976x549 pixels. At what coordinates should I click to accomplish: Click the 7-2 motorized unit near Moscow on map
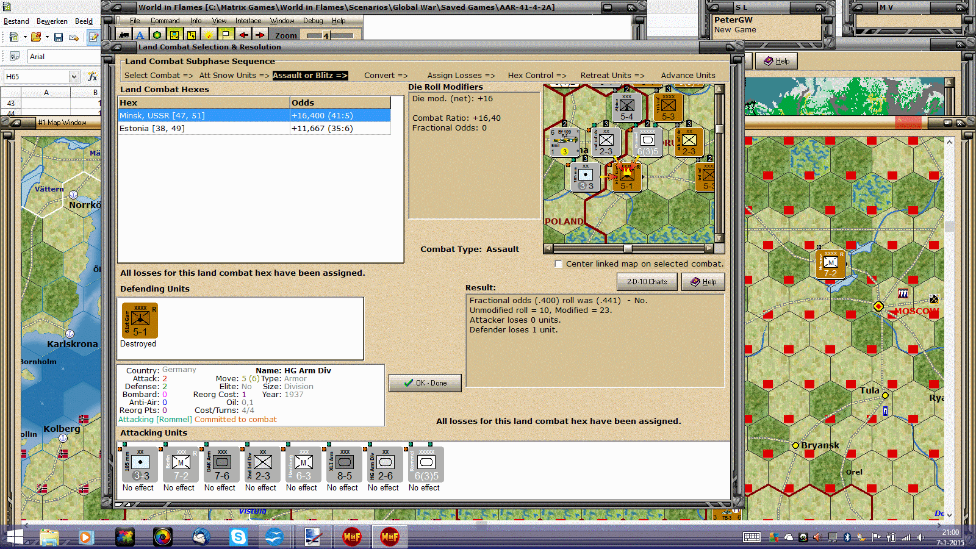830,264
